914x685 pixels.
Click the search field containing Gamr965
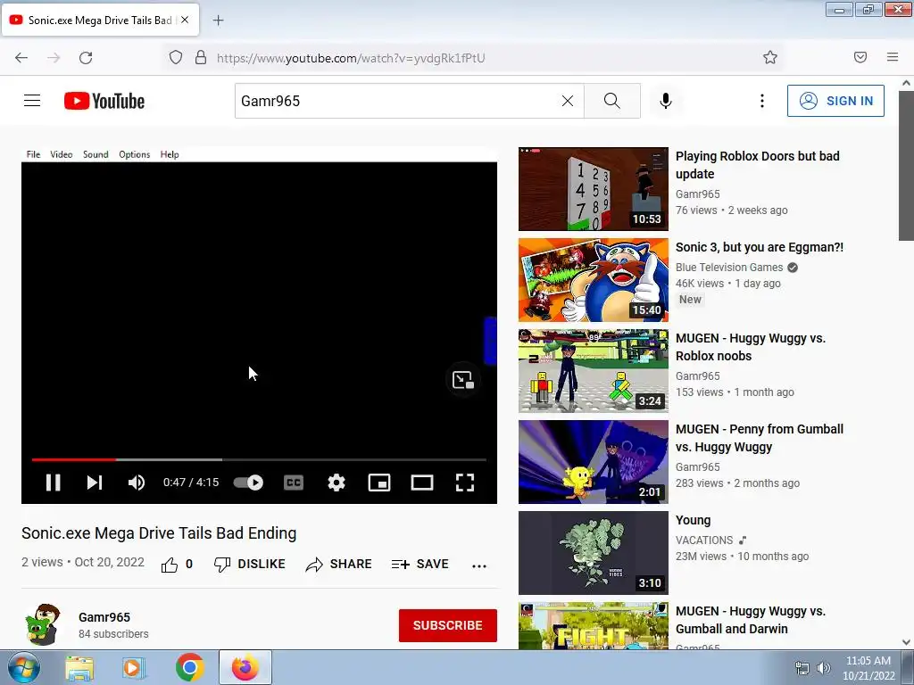click(x=396, y=101)
